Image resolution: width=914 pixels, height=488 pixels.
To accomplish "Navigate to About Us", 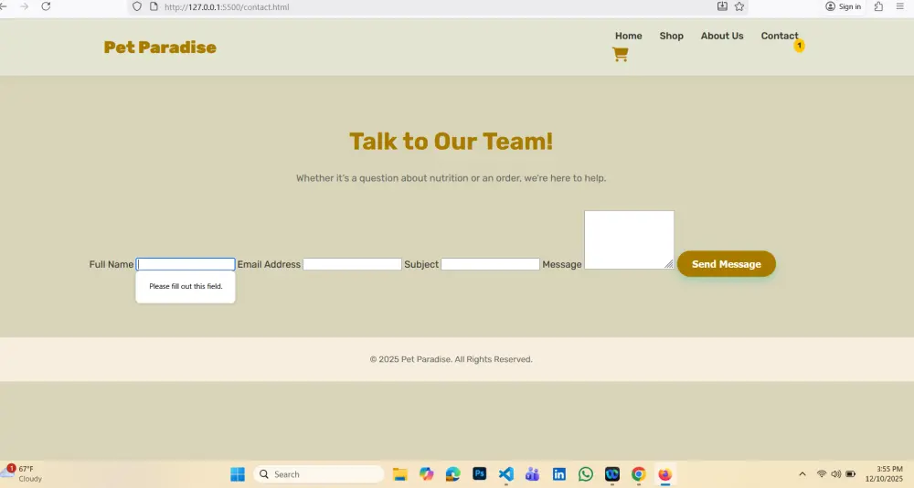I will coord(722,36).
